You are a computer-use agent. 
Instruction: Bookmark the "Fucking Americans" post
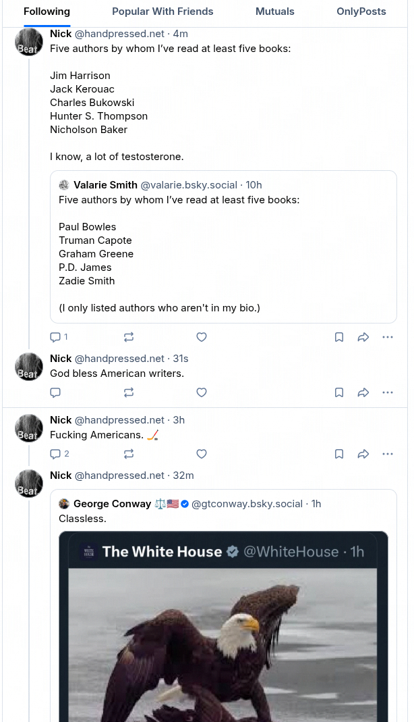[x=339, y=454]
